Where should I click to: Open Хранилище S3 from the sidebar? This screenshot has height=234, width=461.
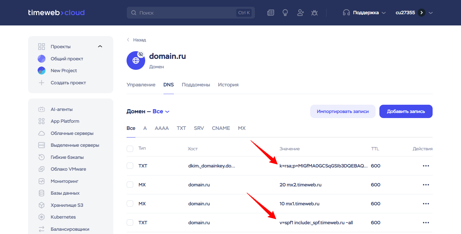pyautogui.click(x=67, y=205)
